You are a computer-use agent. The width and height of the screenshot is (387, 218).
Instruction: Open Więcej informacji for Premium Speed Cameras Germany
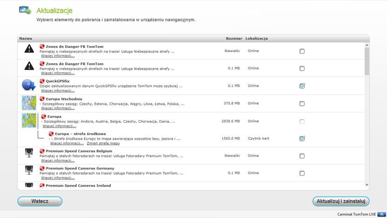click(58, 178)
